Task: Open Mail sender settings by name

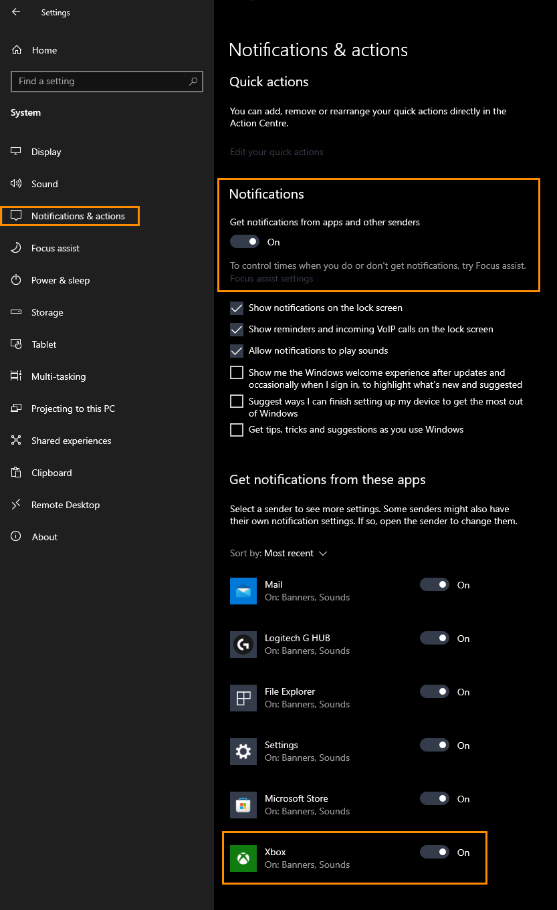Action: [x=273, y=584]
